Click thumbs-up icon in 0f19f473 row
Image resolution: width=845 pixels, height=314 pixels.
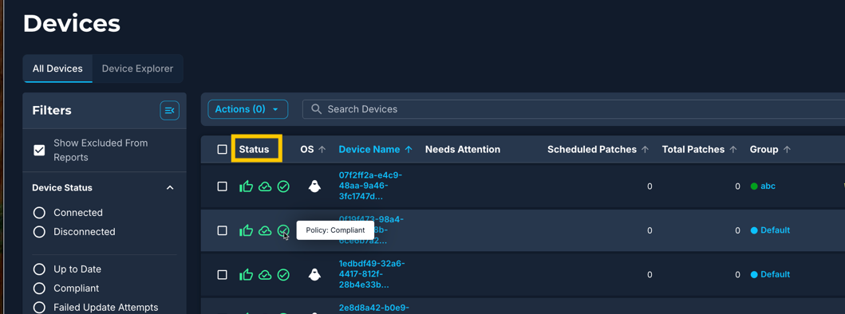(246, 230)
